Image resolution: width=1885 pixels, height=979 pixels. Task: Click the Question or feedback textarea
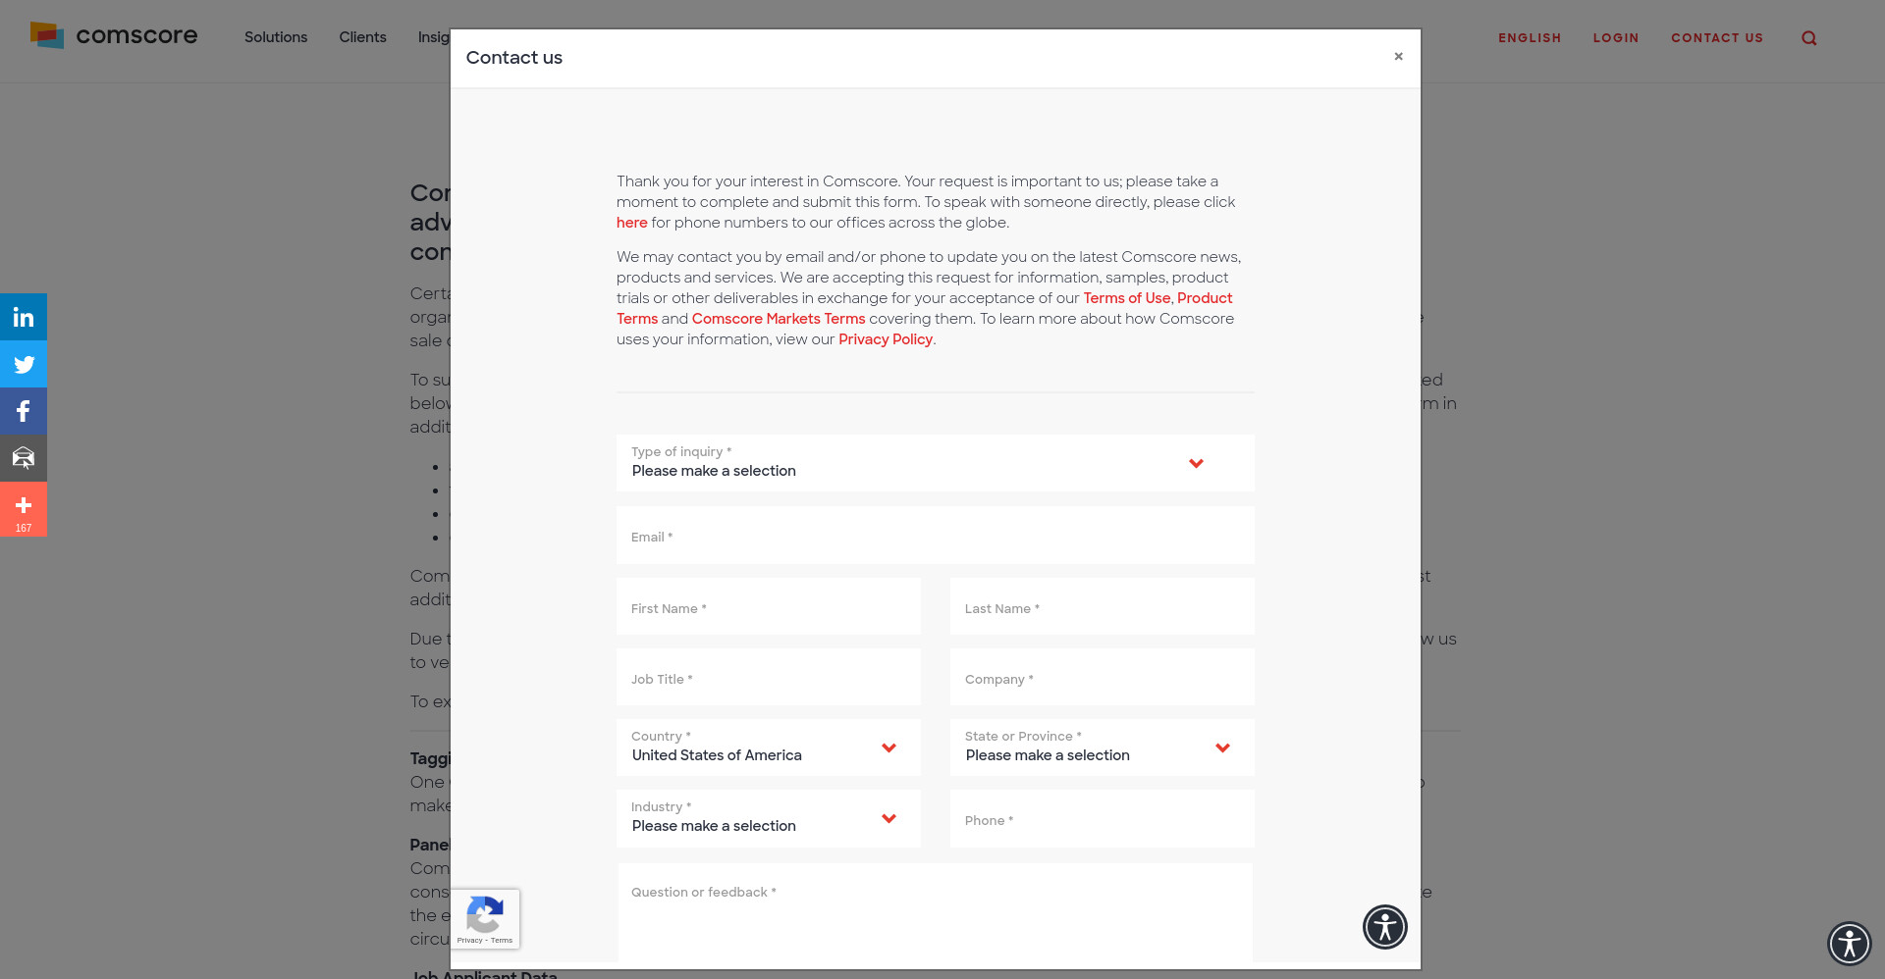[935, 912]
